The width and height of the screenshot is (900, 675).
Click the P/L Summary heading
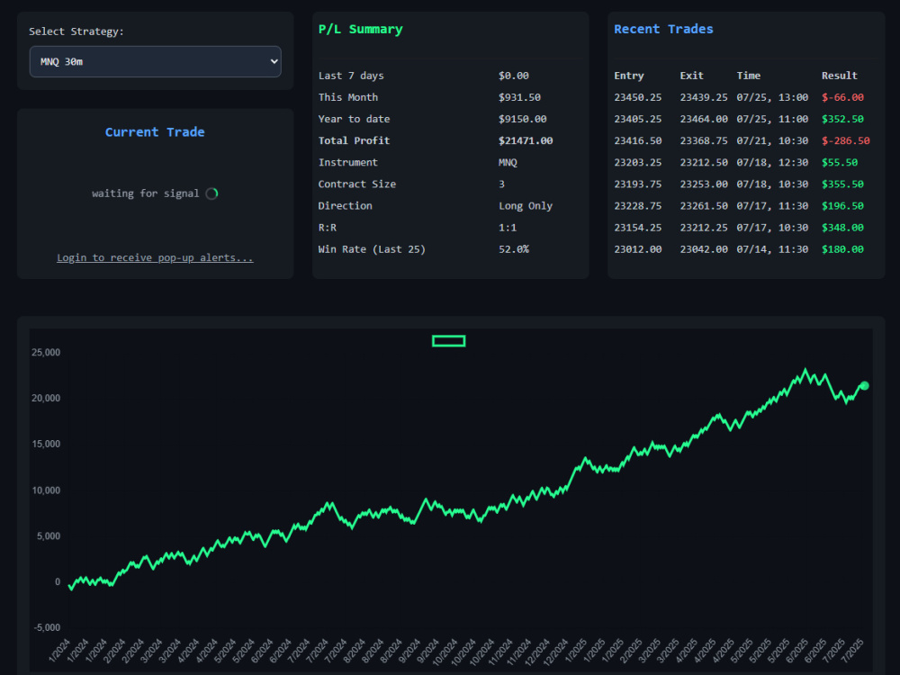(x=361, y=30)
